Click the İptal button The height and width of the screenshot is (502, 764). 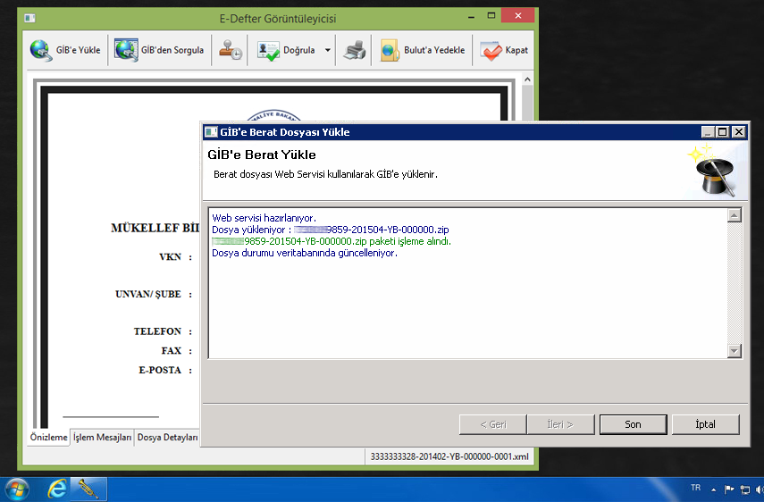click(x=705, y=424)
